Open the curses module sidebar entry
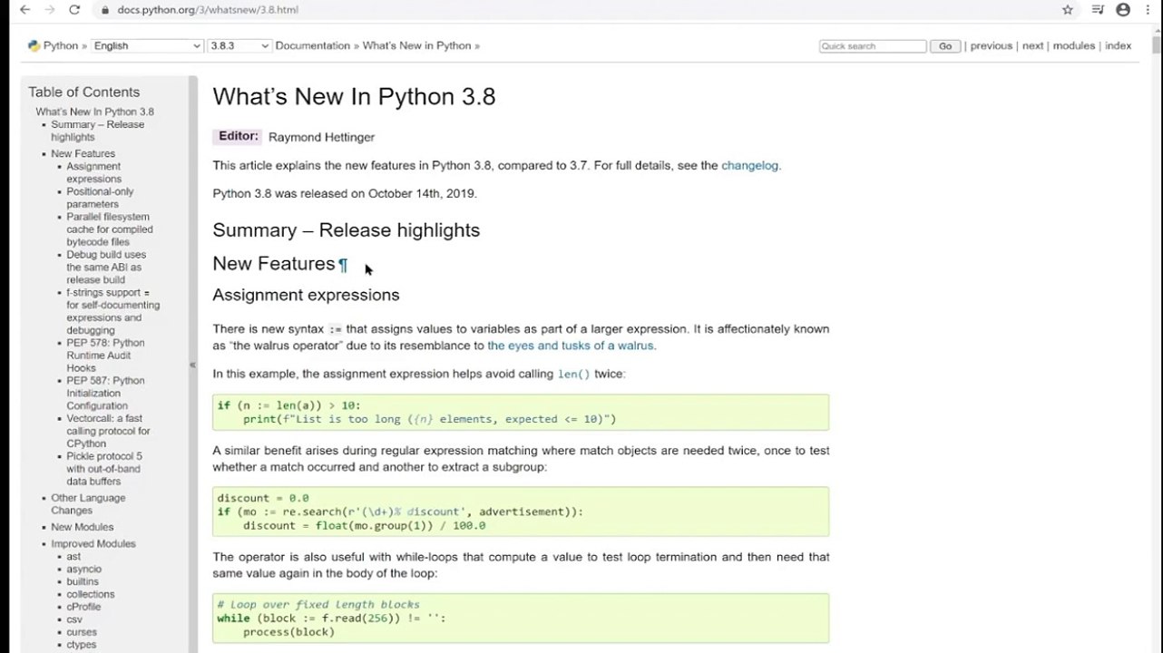 (x=81, y=632)
